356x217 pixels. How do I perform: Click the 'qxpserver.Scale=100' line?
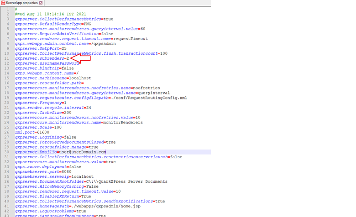38,128
